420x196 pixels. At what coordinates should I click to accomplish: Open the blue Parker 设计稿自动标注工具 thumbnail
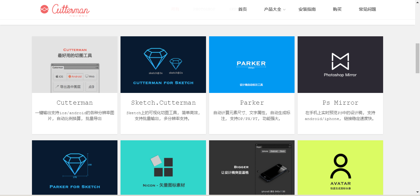tap(252, 65)
